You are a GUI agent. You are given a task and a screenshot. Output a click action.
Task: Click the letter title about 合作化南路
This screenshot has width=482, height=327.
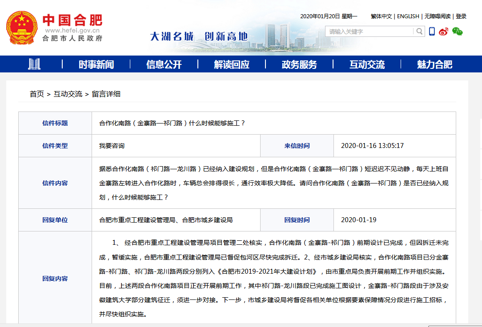[172, 123]
